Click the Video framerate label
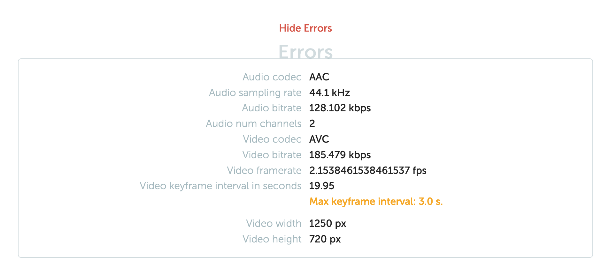The height and width of the screenshot is (268, 609). click(264, 170)
